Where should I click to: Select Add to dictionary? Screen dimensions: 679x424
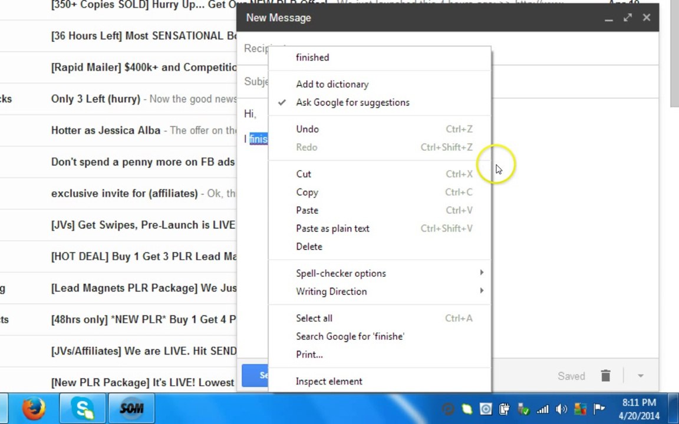click(380, 84)
